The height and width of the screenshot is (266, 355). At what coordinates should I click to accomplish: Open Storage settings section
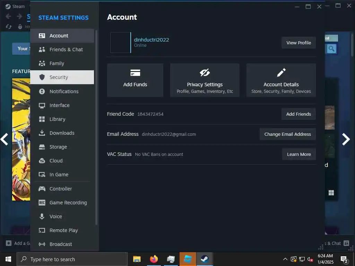click(62, 147)
